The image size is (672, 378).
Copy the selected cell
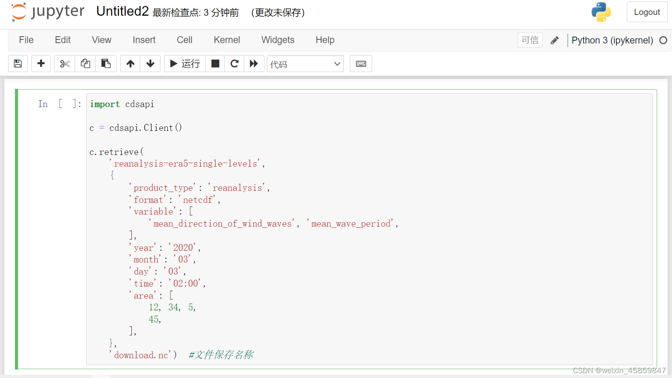point(85,64)
